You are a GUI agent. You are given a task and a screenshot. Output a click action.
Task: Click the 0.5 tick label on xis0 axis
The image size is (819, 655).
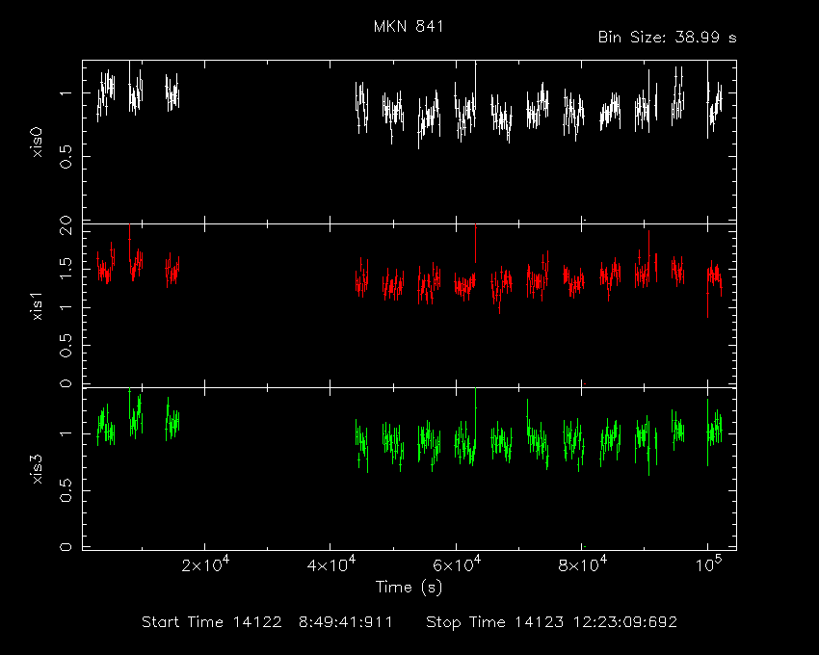pos(66,157)
